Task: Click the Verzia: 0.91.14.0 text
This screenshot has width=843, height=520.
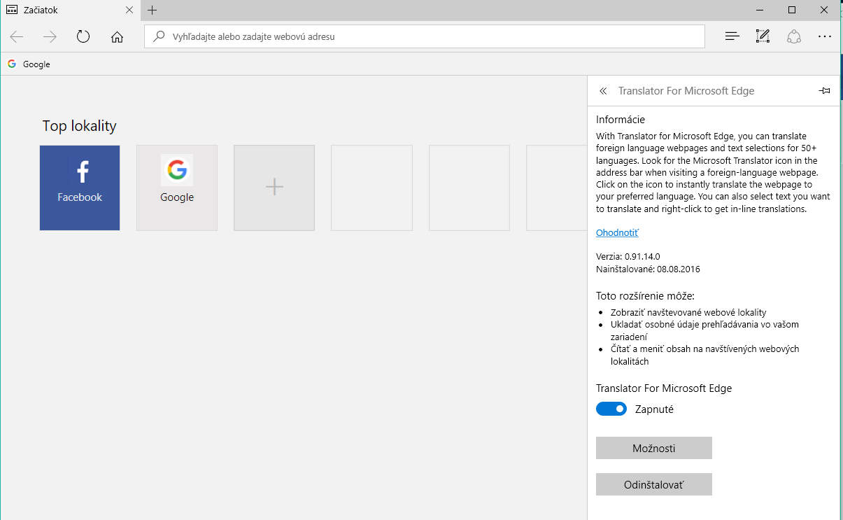Action: [628, 257]
